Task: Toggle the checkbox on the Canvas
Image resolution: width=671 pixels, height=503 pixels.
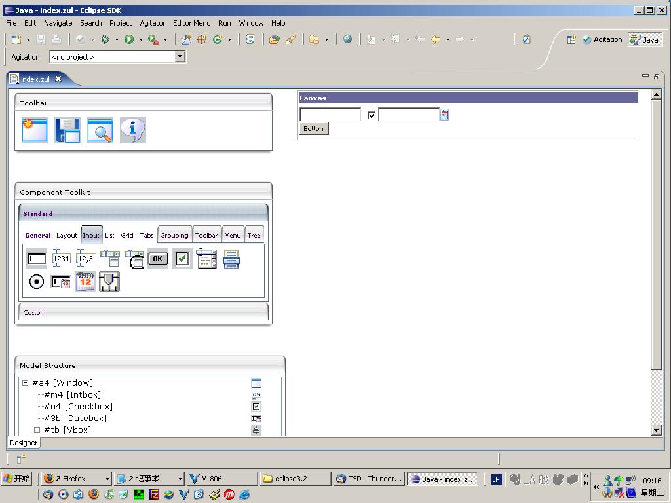Action: point(372,115)
